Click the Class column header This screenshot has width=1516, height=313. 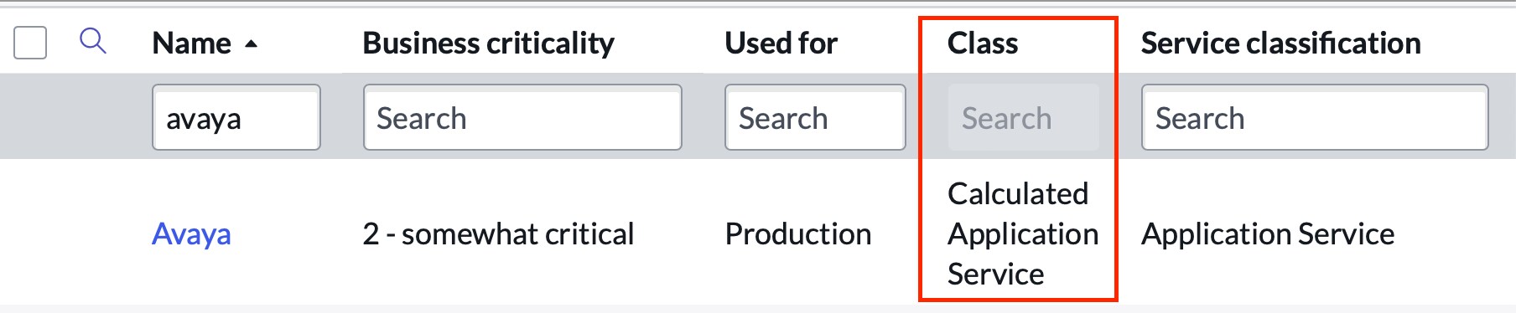[983, 43]
